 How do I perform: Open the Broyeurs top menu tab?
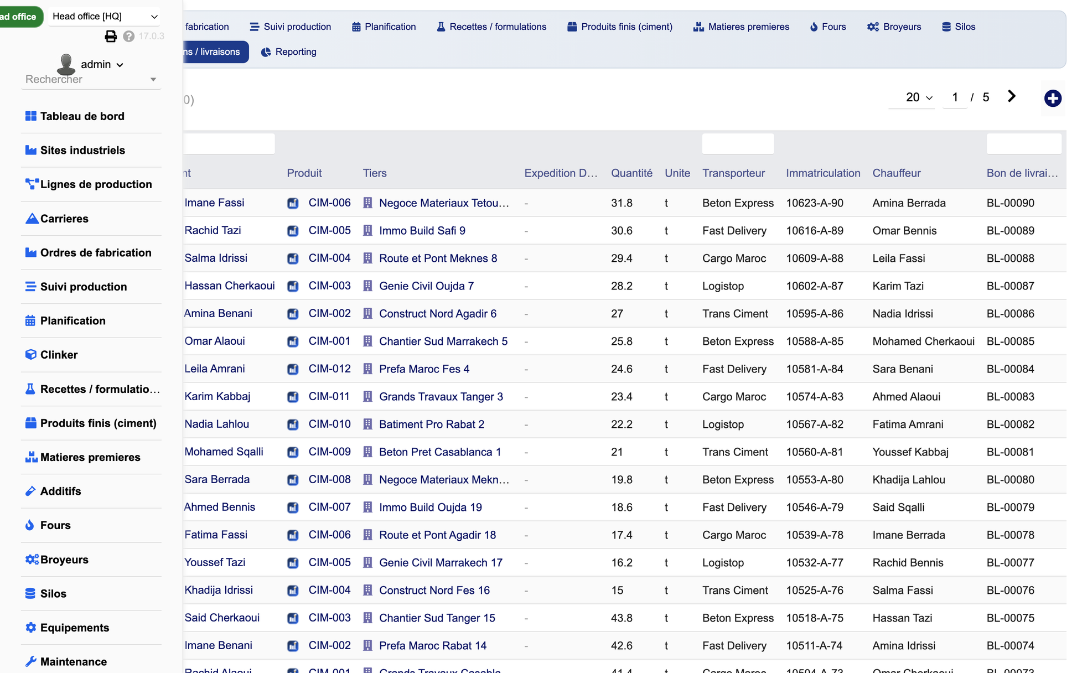coord(894,27)
